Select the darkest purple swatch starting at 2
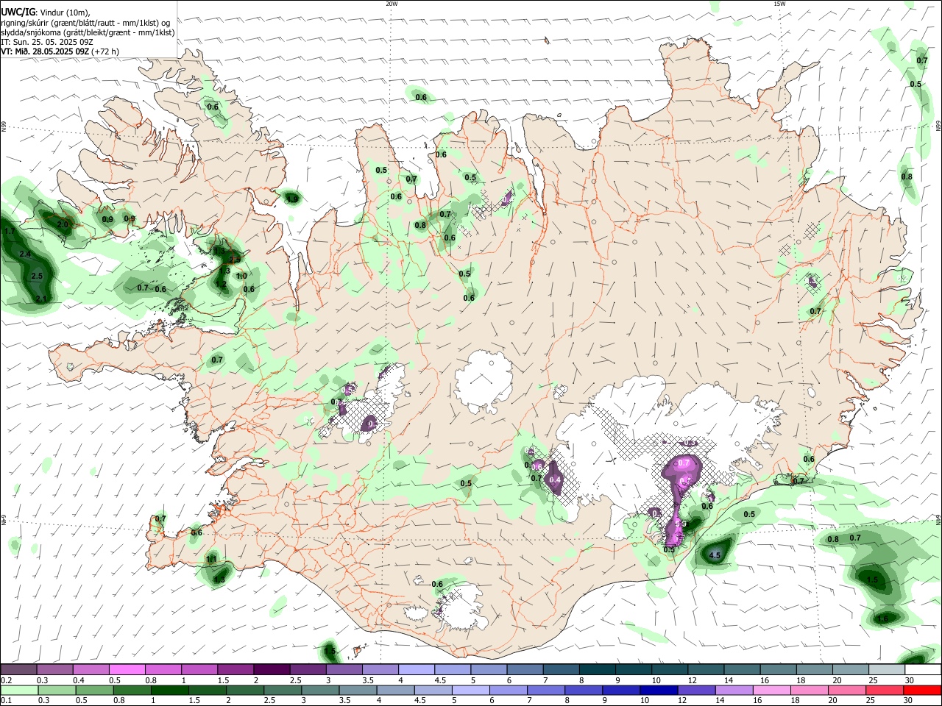The height and width of the screenshot is (706, 942). pos(271,669)
